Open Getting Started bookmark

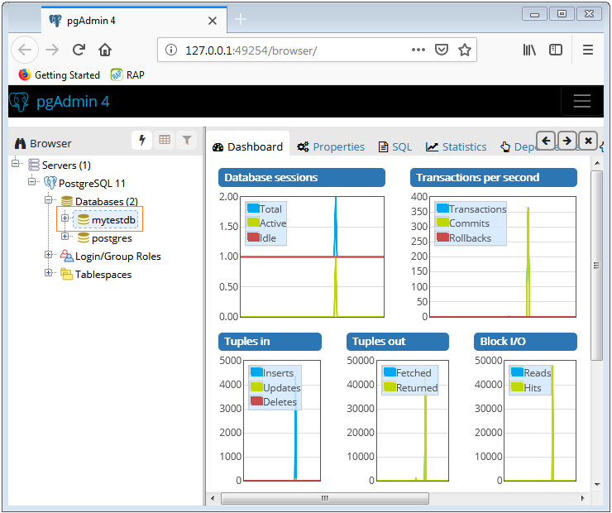(60, 75)
